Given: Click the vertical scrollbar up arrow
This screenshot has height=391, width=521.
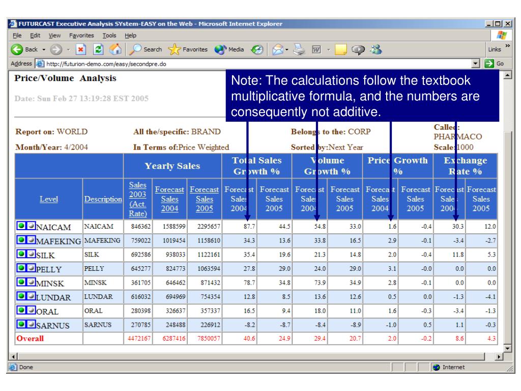Looking at the screenshot, I should point(507,75).
